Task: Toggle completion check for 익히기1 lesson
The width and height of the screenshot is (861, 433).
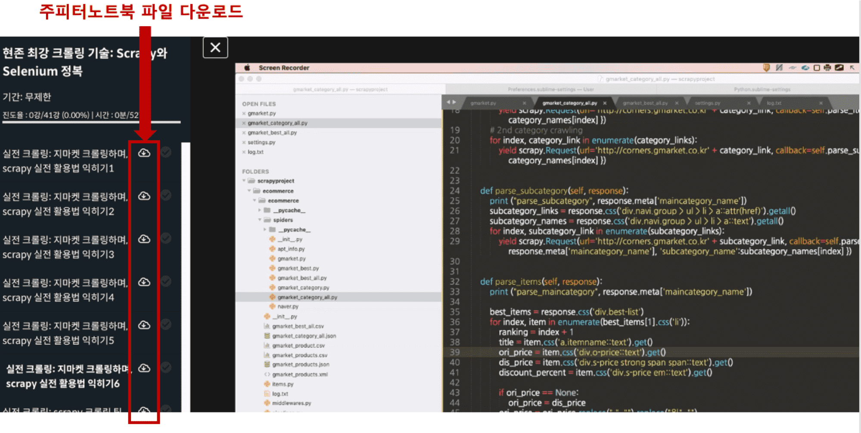Action: pyautogui.click(x=166, y=152)
